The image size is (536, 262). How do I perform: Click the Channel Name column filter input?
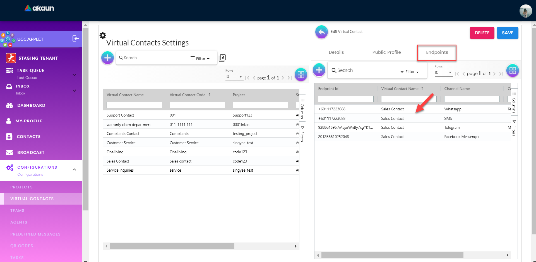pyautogui.click(x=472, y=99)
